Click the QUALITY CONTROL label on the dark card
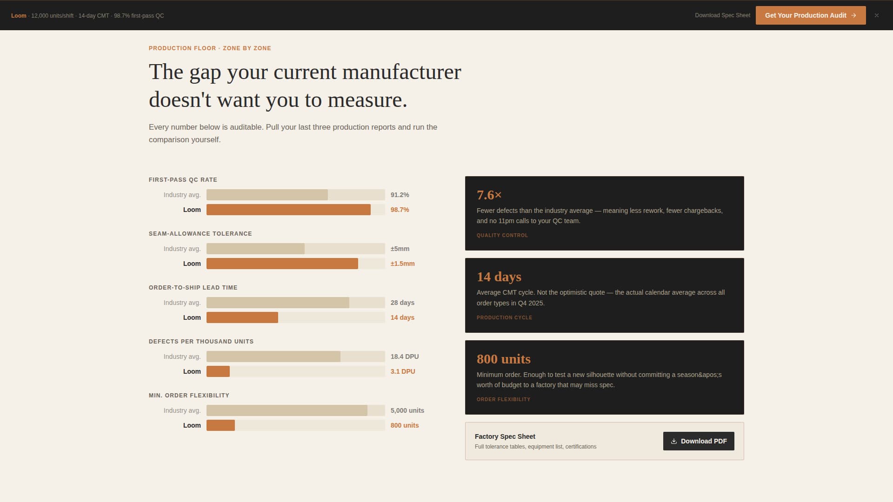 pos(502,235)
